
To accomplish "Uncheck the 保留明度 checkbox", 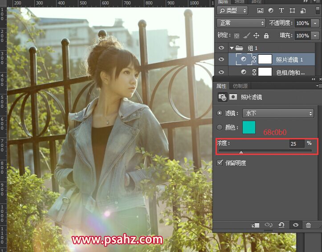I will 219,163.
